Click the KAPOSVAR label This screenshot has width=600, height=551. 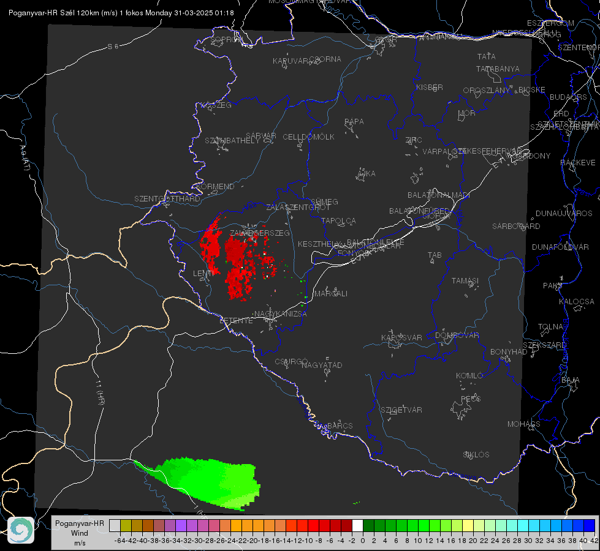[x=402, y=337]
